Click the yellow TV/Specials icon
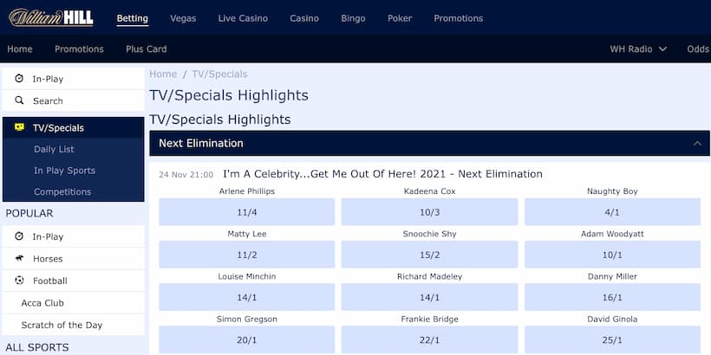Image resolution: width=711 pixels, height=355 pixels. tap(19, 127)
